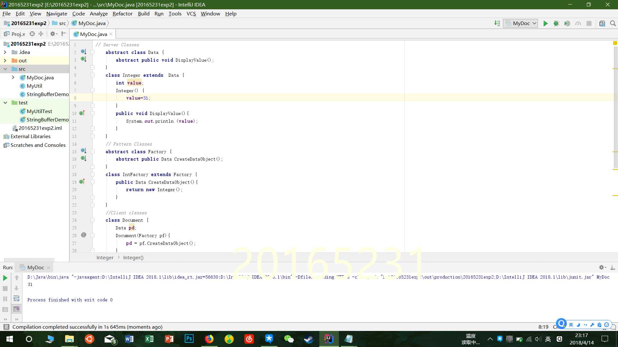
Task: Open Photoshop from the taskbar
Action: point(189,339)
